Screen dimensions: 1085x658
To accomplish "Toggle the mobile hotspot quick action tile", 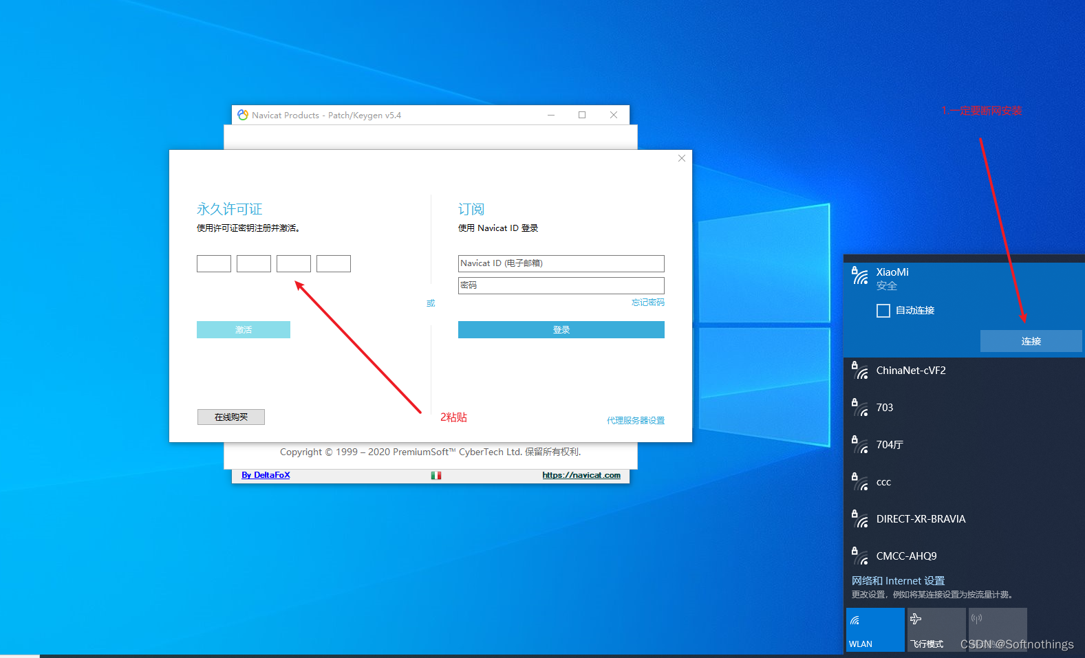I will coord(998,630).
